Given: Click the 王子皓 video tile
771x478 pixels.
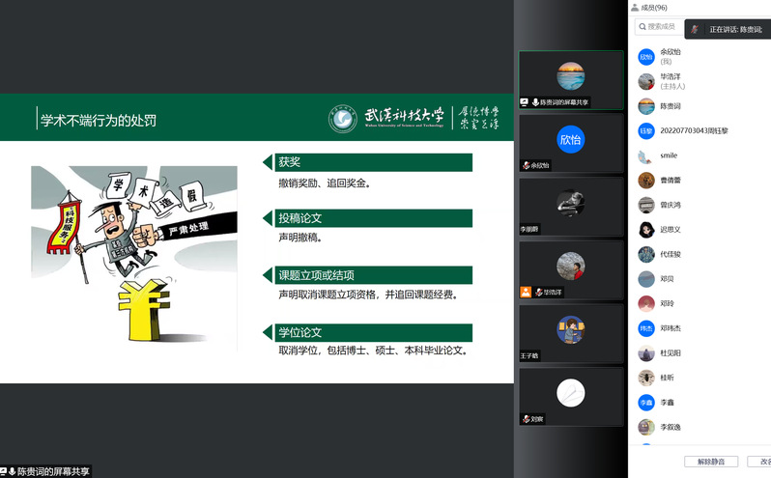Looking at the screenshot, I should (x=570, y=332).
